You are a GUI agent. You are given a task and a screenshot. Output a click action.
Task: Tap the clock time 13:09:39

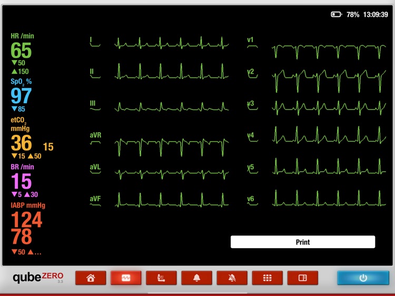(x=376, y=15)
